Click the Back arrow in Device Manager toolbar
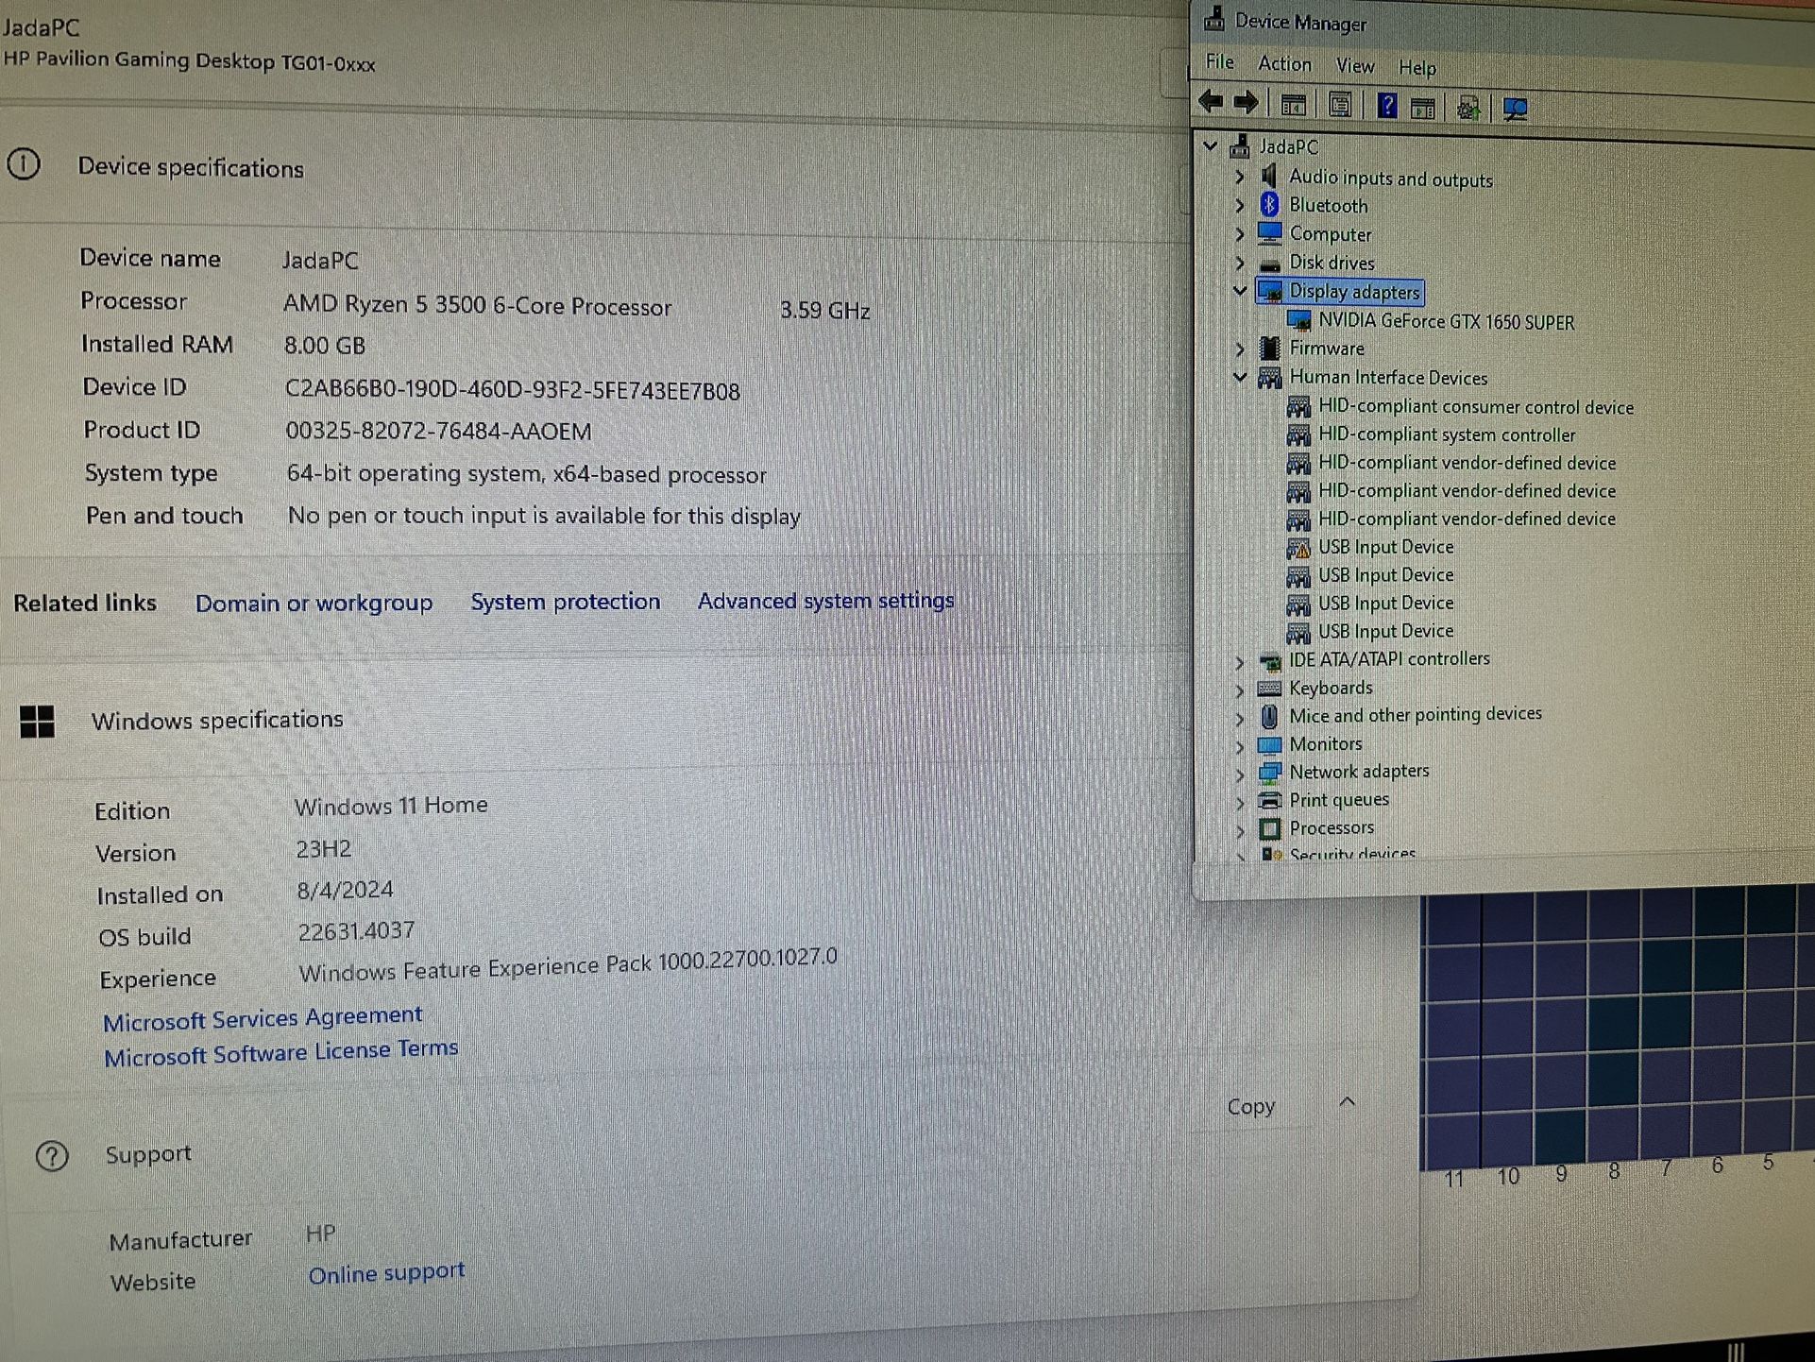1815x1362 pixels. pyautogui.click(x=1212, y=102)
